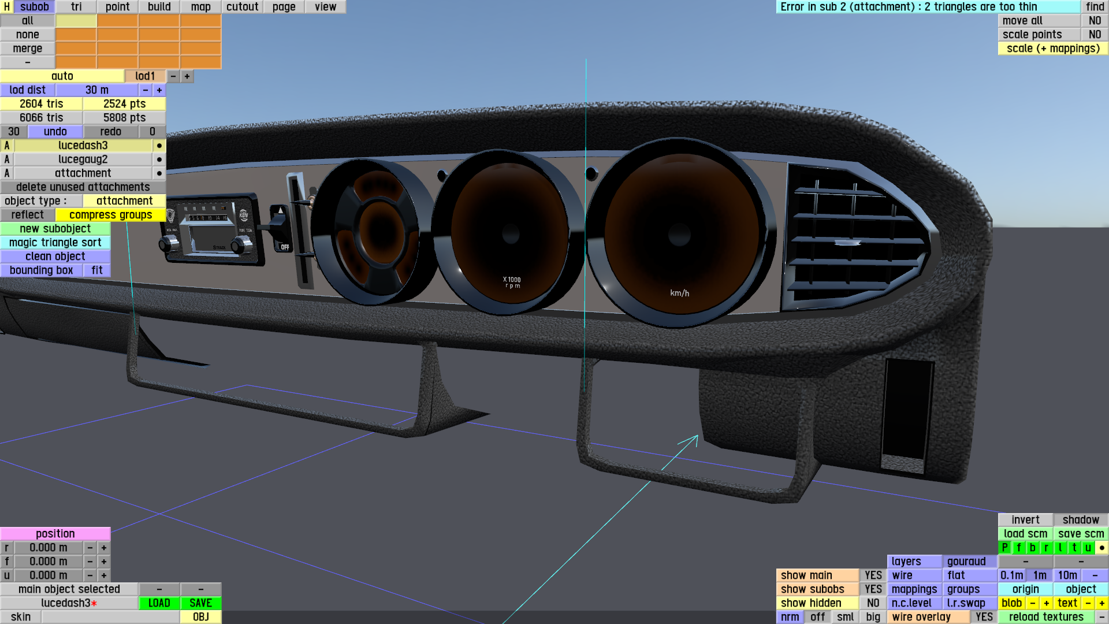Toggle the dot beside lucegaug2 subobject

(159, 159)
